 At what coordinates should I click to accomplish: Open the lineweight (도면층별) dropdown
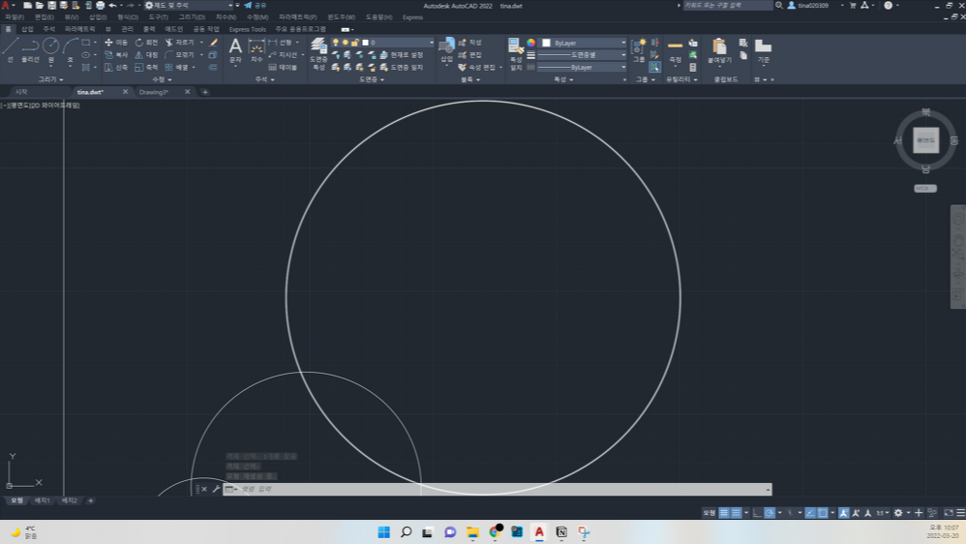[x=583, y=55]
